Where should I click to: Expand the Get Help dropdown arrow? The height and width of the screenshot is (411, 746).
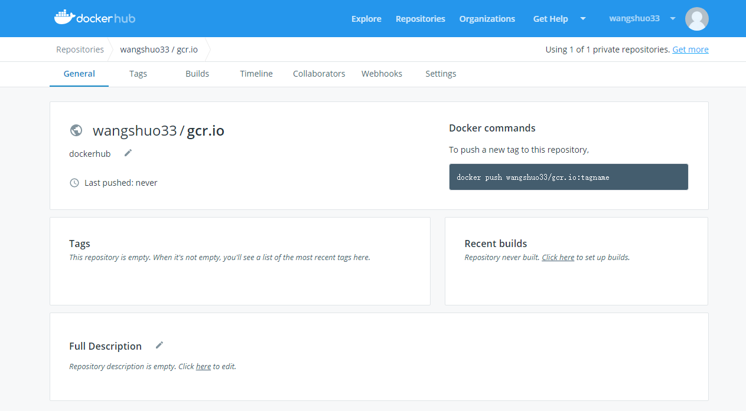pos(583,18)
